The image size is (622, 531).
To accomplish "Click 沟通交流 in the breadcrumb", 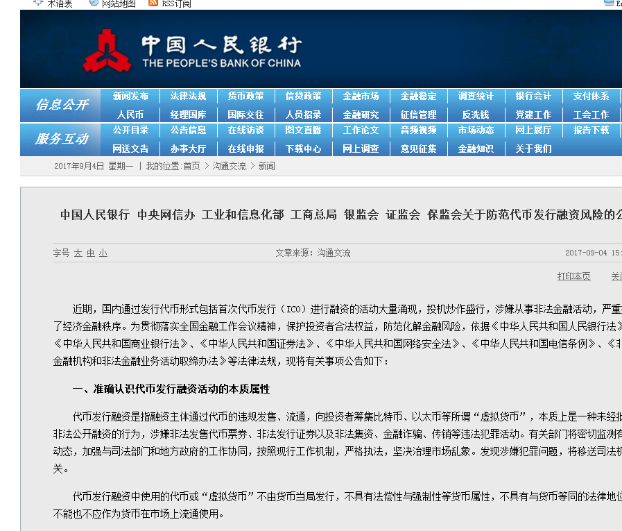I will click(x=229, y=166).
